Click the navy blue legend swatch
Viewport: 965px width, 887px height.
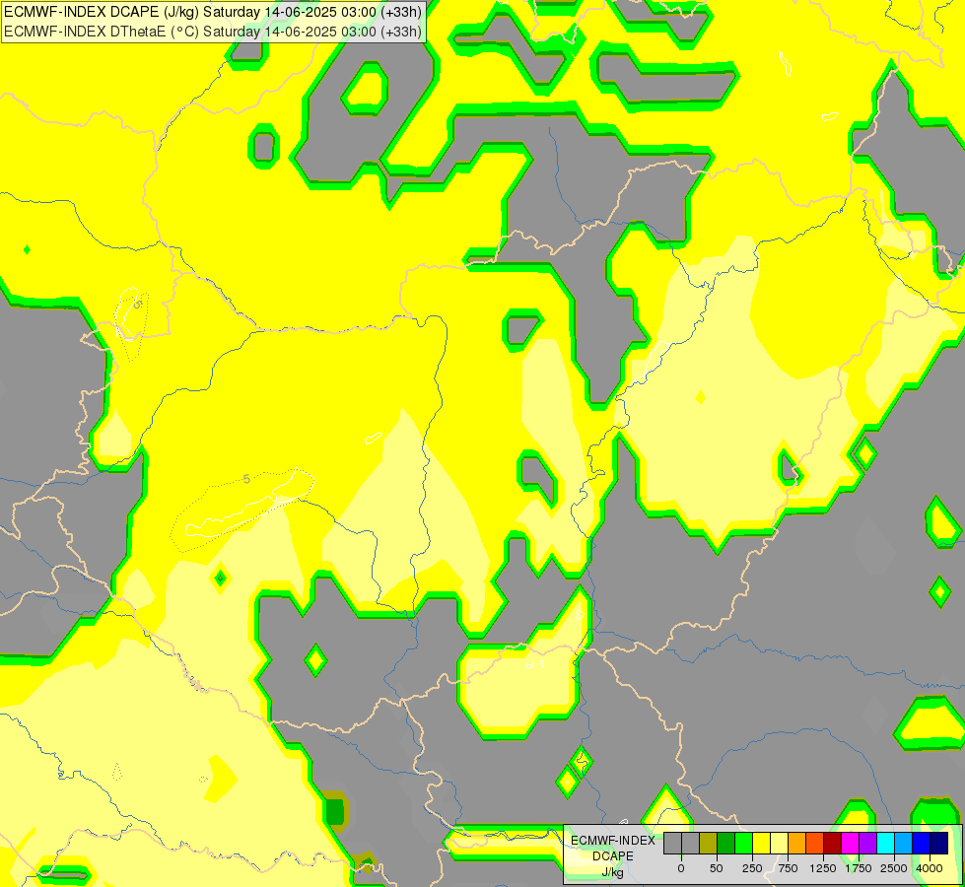coord(938,843)
